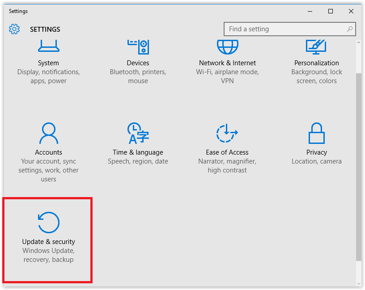Choose the Personalization label
The width and height of the screenshot is (365, 290).
click(x=317, y=63)
